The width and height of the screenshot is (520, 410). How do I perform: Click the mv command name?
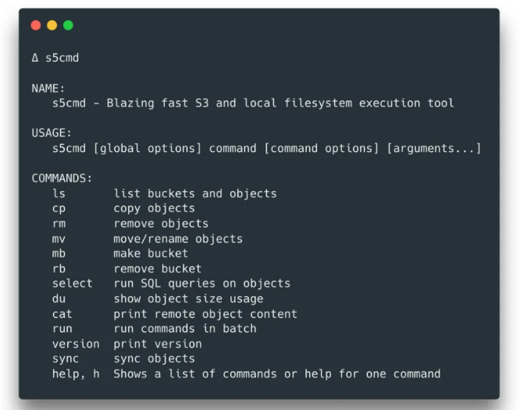click(59, 239)
